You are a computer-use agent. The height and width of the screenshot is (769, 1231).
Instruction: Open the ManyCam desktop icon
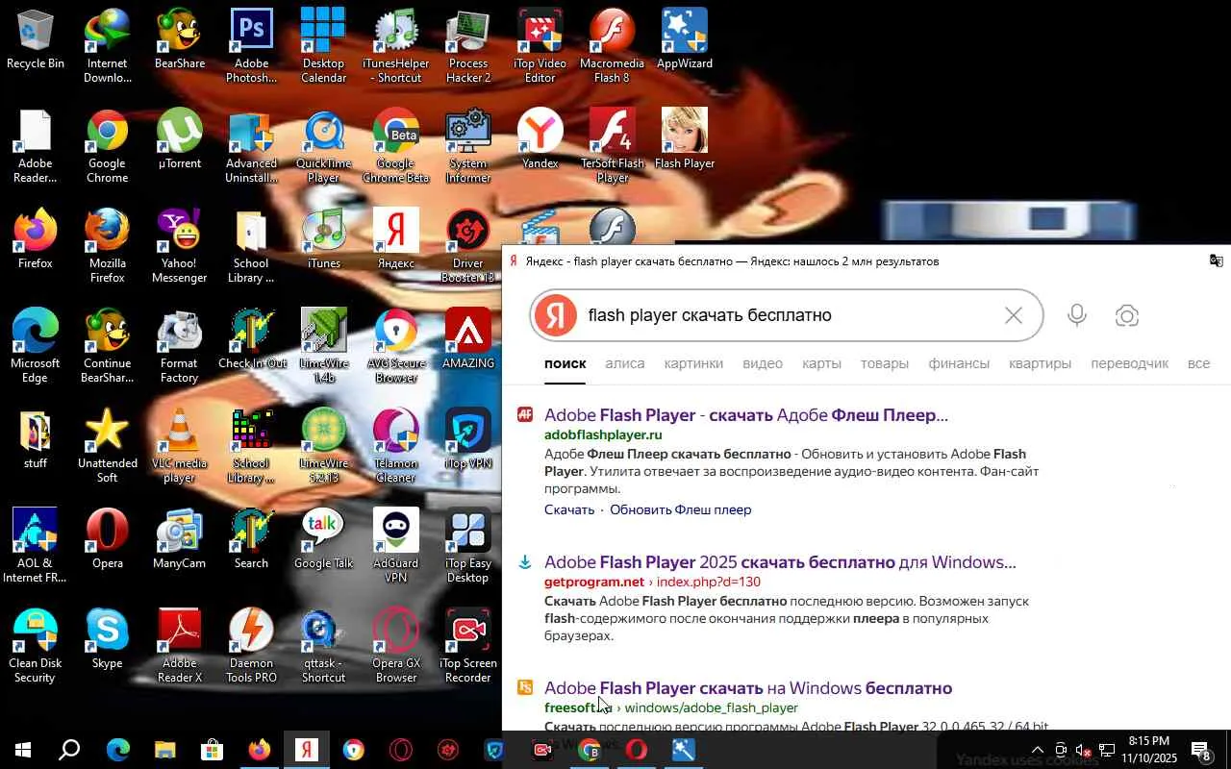180,540
